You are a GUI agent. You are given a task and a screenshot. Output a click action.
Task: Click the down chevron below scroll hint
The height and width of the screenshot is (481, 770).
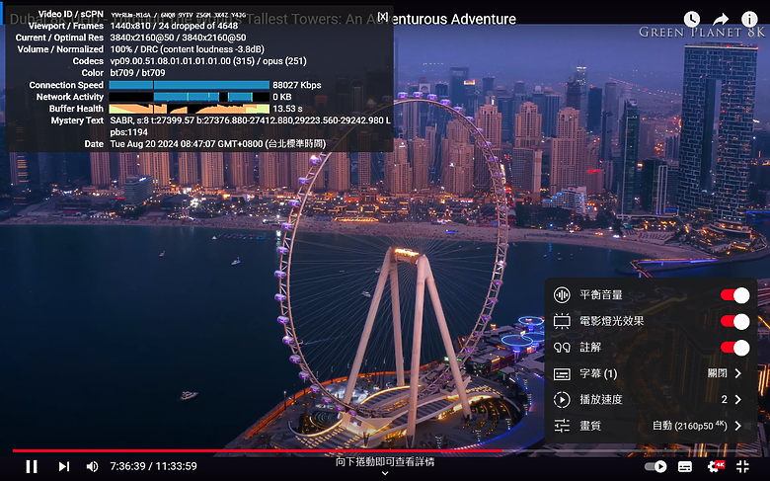pyautogui.click(x=385, y=473)
